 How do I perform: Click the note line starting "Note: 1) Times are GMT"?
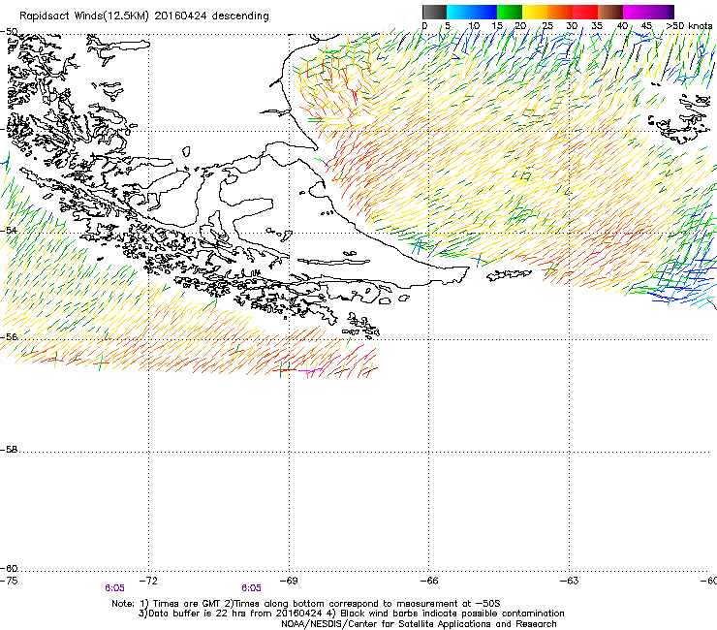tap(306, 604)
